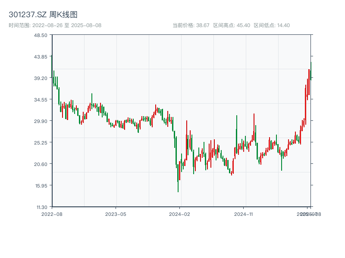Select the 2023-05 x-axis date label
Viewport: 345px width, 258px height.
coord(116,214)
